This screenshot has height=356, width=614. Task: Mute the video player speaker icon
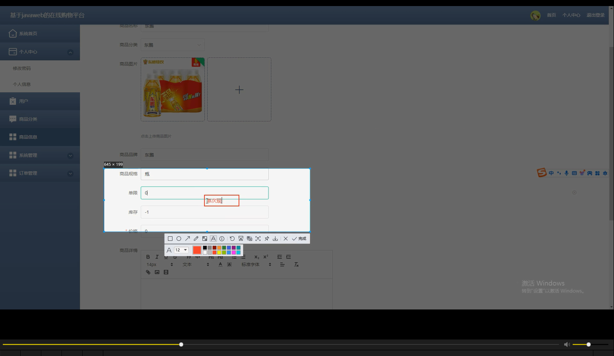[x=567, y=344]
